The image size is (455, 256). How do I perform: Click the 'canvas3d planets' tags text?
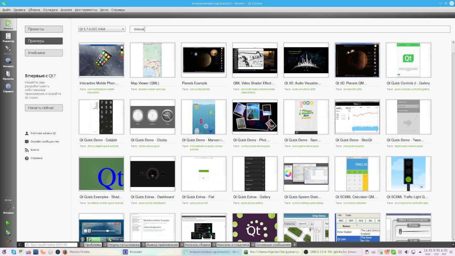click(200, 89)
